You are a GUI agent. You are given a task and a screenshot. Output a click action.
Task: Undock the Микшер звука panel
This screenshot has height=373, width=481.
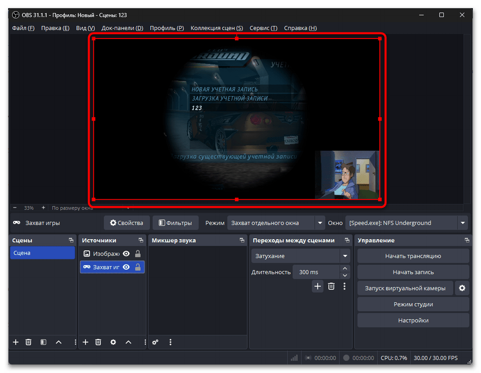pos(242,240)
